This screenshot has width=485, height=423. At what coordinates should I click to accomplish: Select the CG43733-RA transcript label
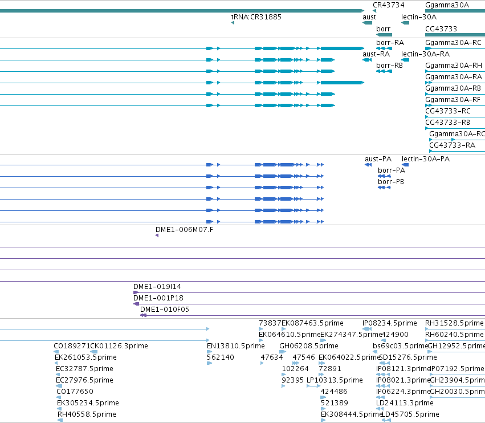(x=452, y=145)
